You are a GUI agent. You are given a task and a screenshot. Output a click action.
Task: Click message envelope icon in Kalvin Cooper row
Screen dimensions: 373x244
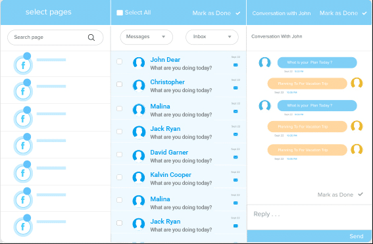236,180
